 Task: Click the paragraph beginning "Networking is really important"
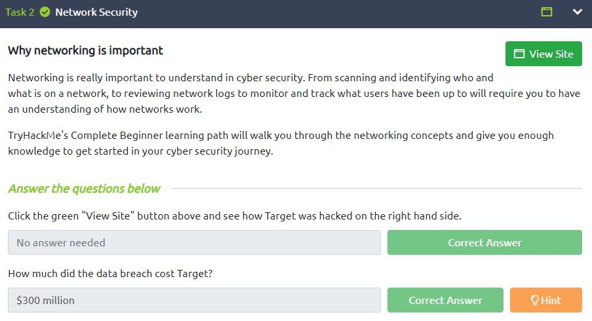tap(294, 93)
